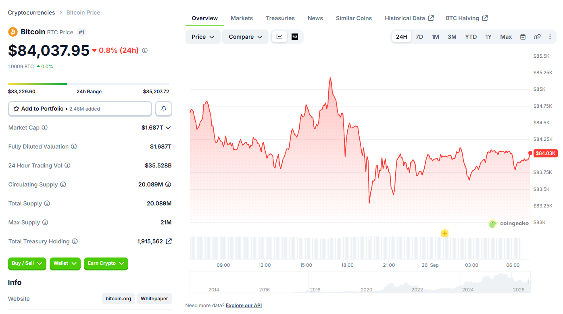The height and width of the screenshot is (314, 563).
Task: Click the 35.528B trading volume value
Action: click(158, 165)
